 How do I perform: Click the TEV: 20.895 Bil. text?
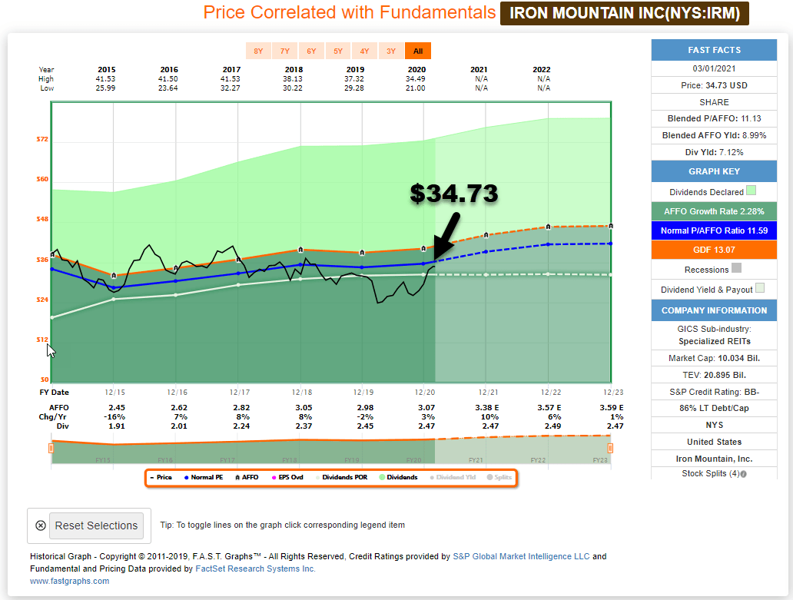(x=714, y=375)
